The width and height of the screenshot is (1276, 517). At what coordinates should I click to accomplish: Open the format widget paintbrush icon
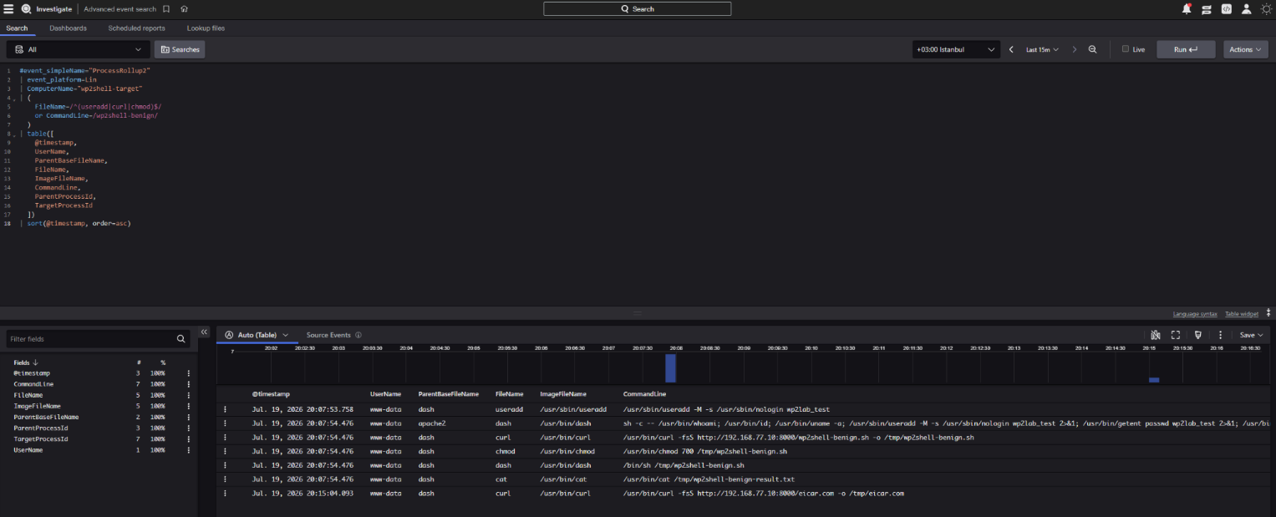pyautogui.click(x=1197, y=335)
